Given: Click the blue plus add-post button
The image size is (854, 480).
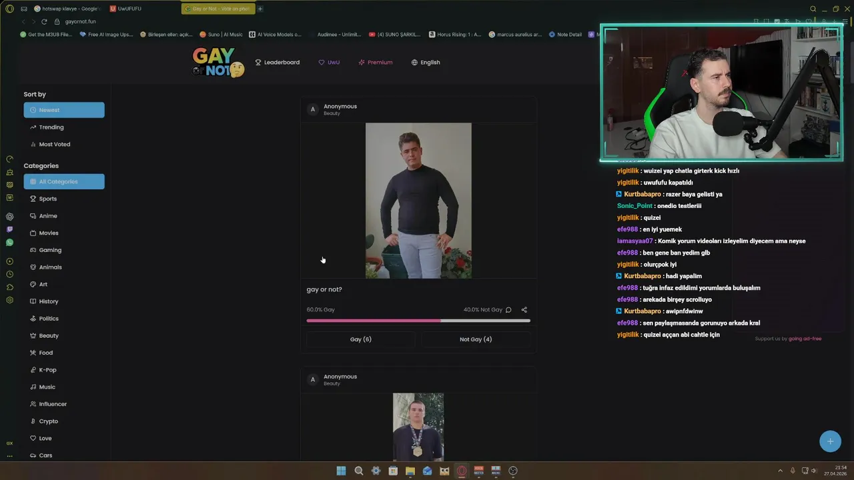Looking at the screenshot, I should 830,441.
